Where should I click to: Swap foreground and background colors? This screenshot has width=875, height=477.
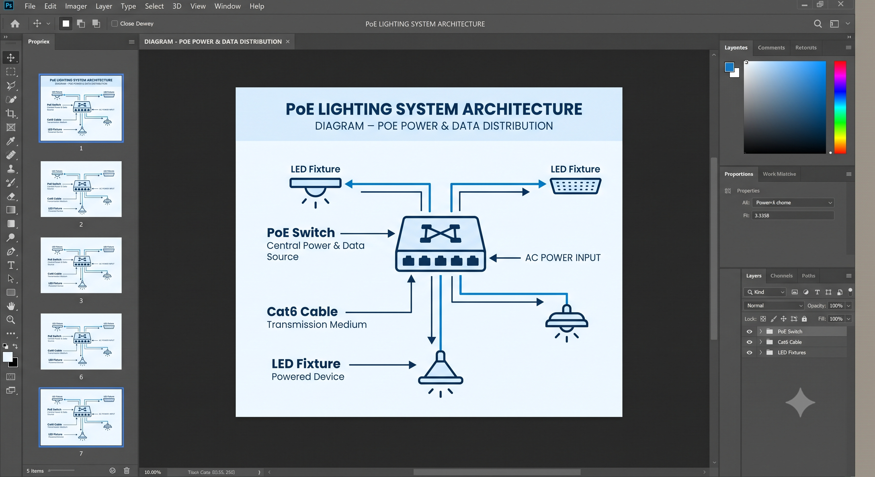coord(15,346)
